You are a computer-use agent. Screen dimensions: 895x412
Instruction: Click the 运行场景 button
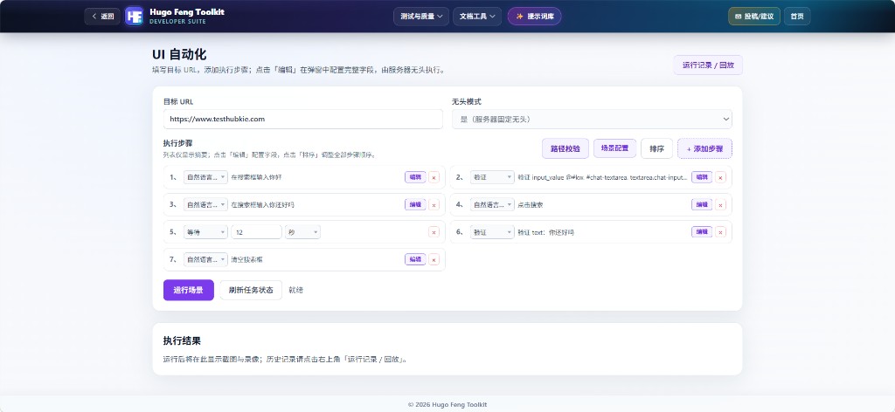(189, 290)
